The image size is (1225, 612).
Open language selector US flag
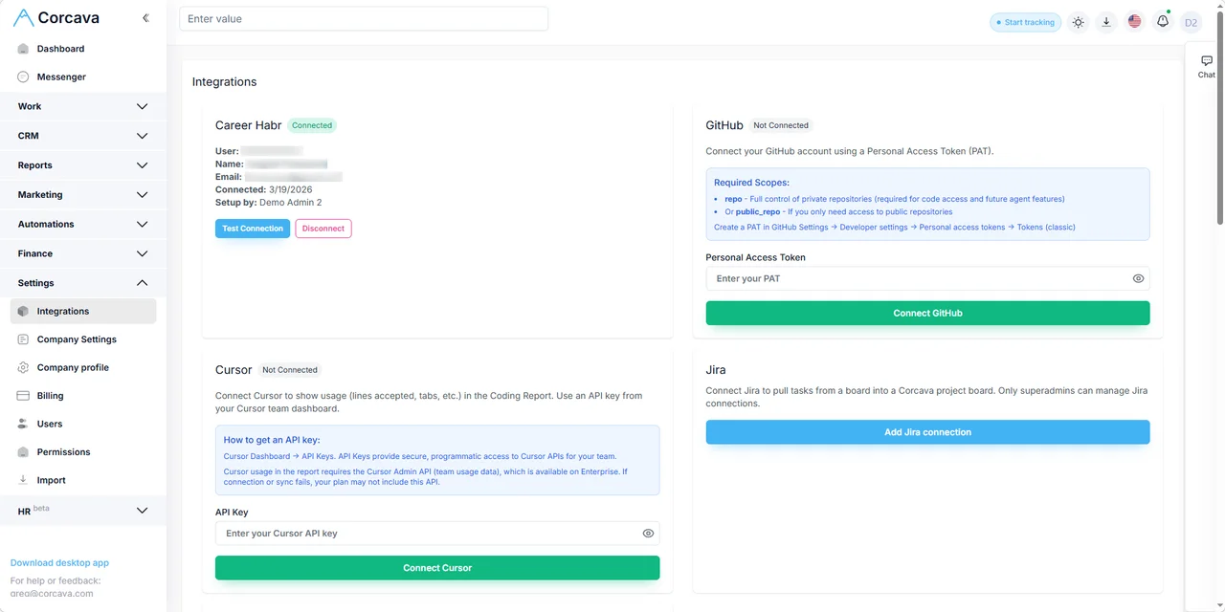[1134, 21]
